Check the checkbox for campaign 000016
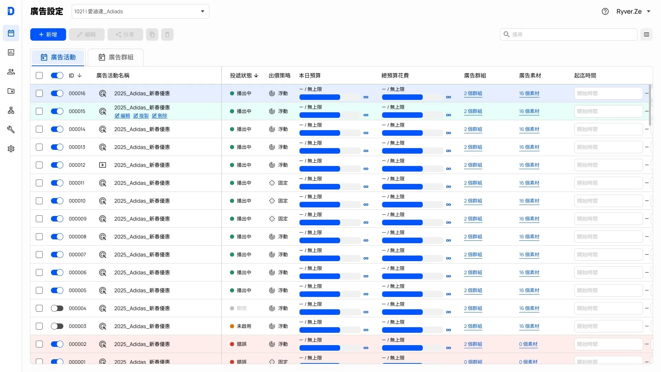661x372 pixels. click(39, 93)
